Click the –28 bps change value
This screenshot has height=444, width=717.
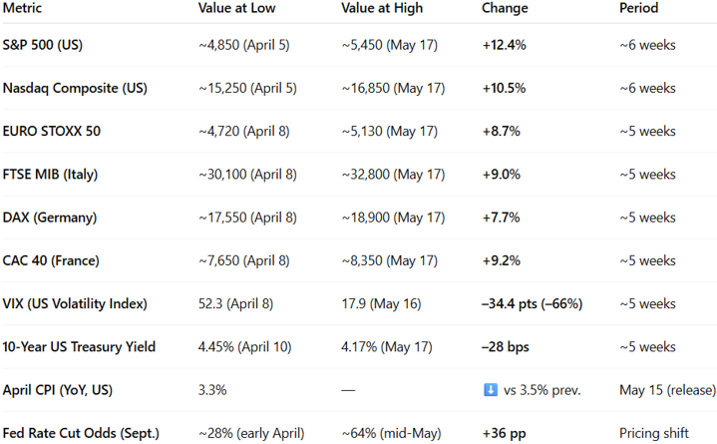506,346
